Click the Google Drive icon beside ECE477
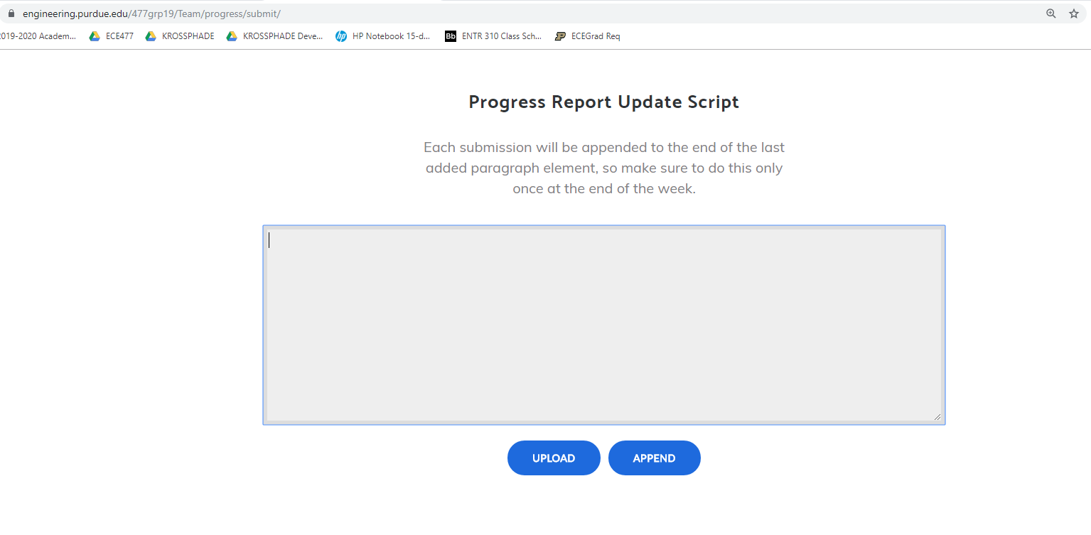This screenshot has width=1091, height=535. tap(95, 36)
